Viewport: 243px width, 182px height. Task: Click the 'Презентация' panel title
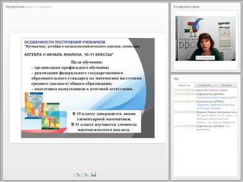pos(15,7)
